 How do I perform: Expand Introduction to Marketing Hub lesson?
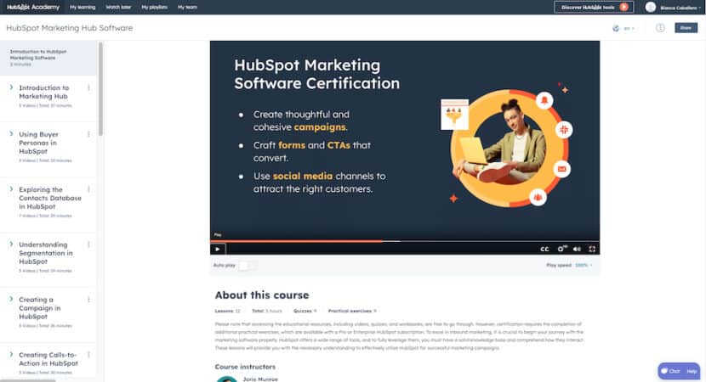click(x=11, y=87)
